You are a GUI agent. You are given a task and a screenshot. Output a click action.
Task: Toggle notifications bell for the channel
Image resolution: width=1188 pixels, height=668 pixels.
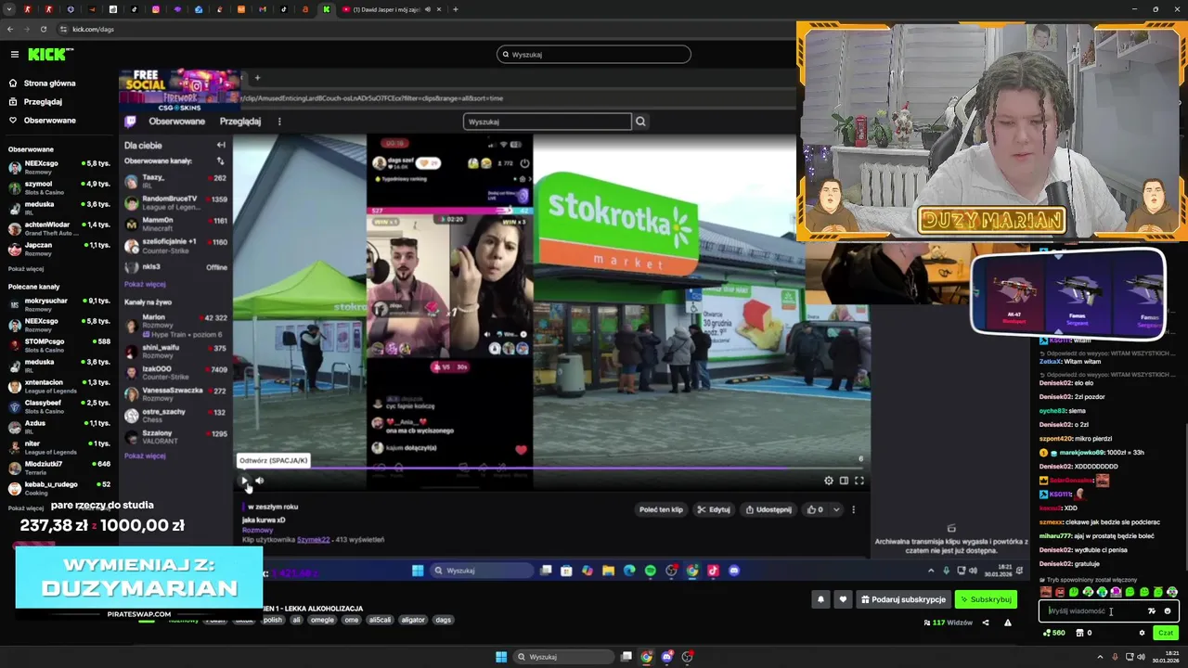(x=820, y=599)
